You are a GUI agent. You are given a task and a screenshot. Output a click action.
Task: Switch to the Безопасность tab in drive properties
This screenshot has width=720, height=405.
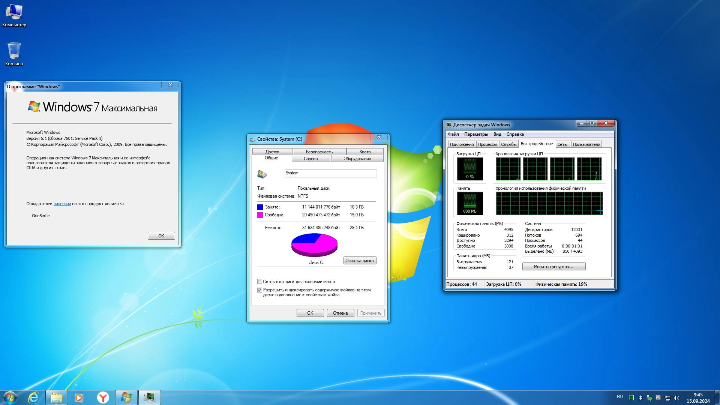(x=319, y=152)
